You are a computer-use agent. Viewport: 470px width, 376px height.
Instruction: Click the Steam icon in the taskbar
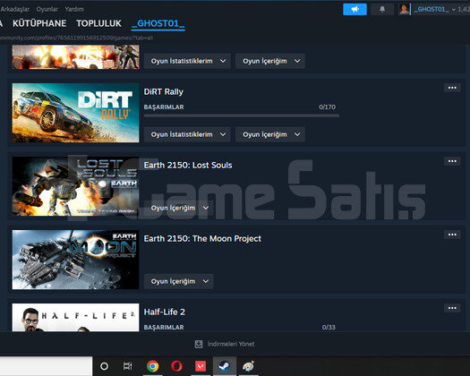coord(225,366)
